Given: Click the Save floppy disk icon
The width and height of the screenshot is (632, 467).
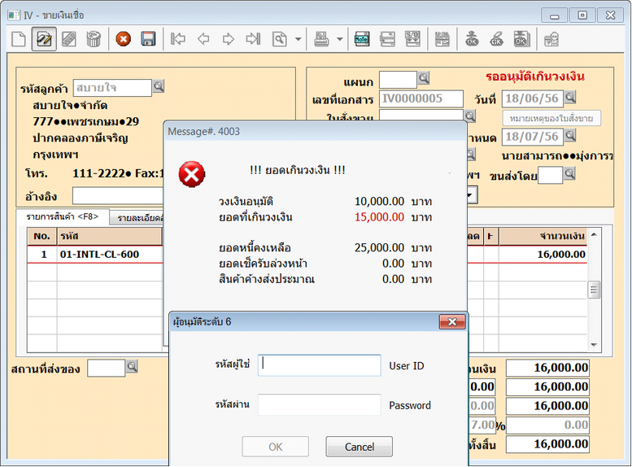Looking at the screenshot, I should pyautogui.click(x=148, y=38).
